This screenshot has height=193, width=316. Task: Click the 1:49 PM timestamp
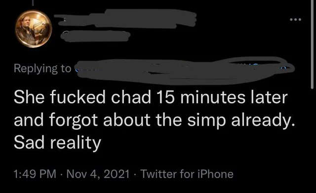pos(35,174)
